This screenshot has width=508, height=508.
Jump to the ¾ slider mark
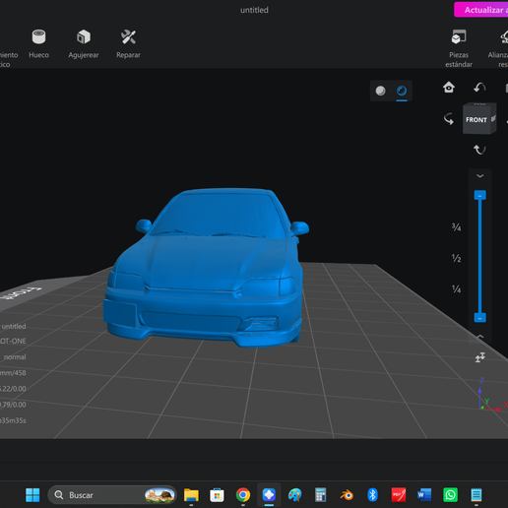pos(456,227)
